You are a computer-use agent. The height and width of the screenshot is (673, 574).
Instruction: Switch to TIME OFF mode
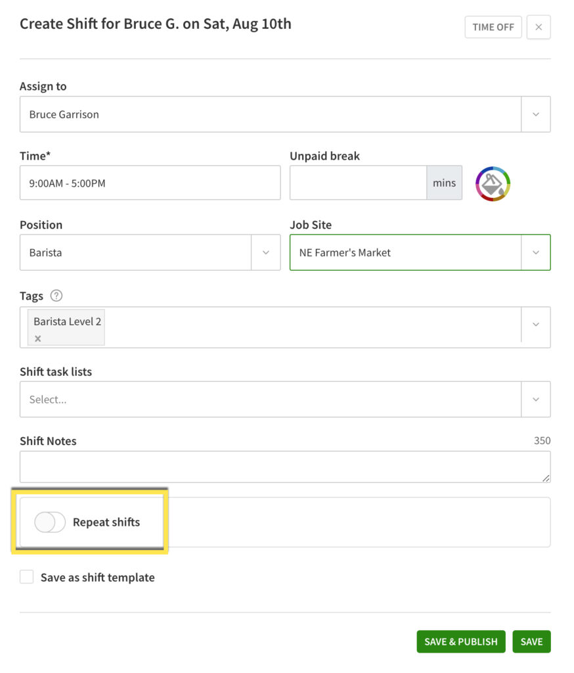point(493,27)
